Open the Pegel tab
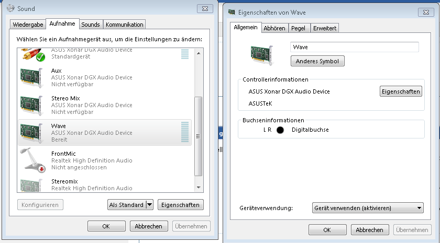The width and height of the screenshot is (440, 243). (x=298, y=28)
